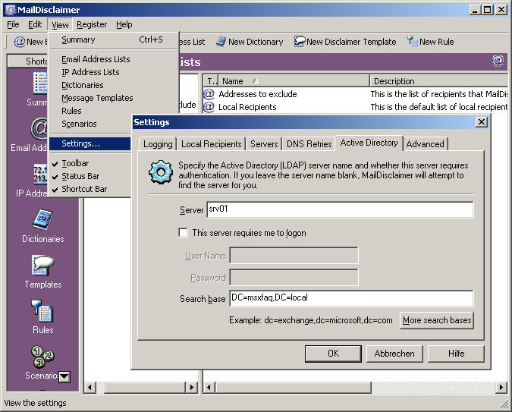Select 'Local Recipients' list row
The width and height of the screenshot is (512, 412).
[355, 107]
